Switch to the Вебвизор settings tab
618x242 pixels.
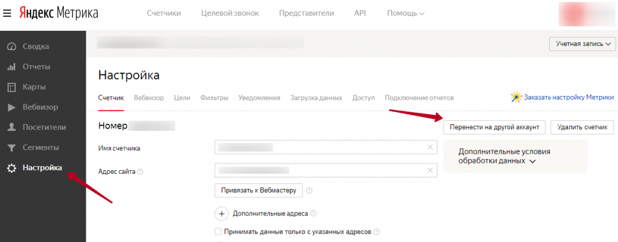pyautogui.click(x=149, y=98)
